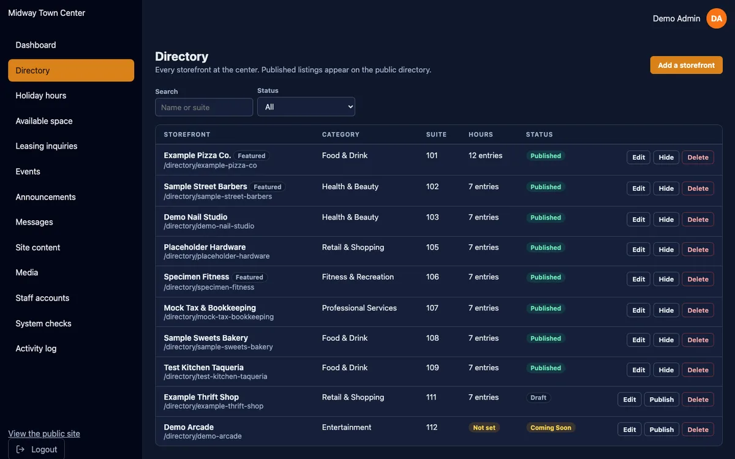Click Demo Admin username text
735x459 pixels.
(x=676, y=18)
